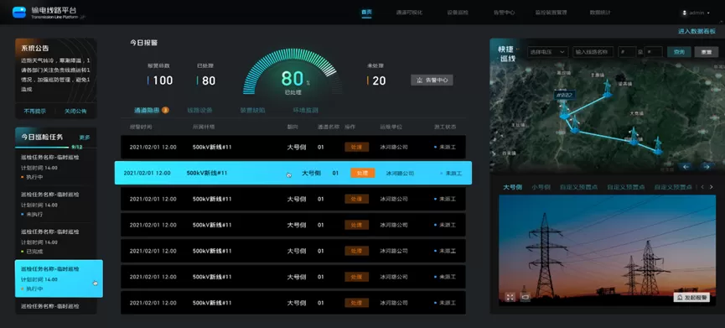Click the 派工状态 column header
The image size is (725, 328).
pyautogui.click(x=445, y=127)
